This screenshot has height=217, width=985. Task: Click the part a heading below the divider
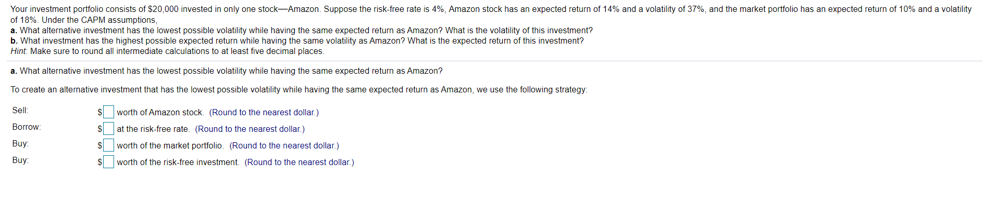[227, 71]
